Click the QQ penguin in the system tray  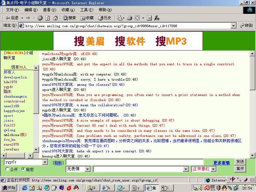click(x=225, y=188)
